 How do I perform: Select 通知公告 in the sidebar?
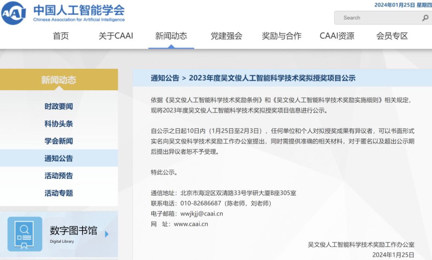coord(59,158)
